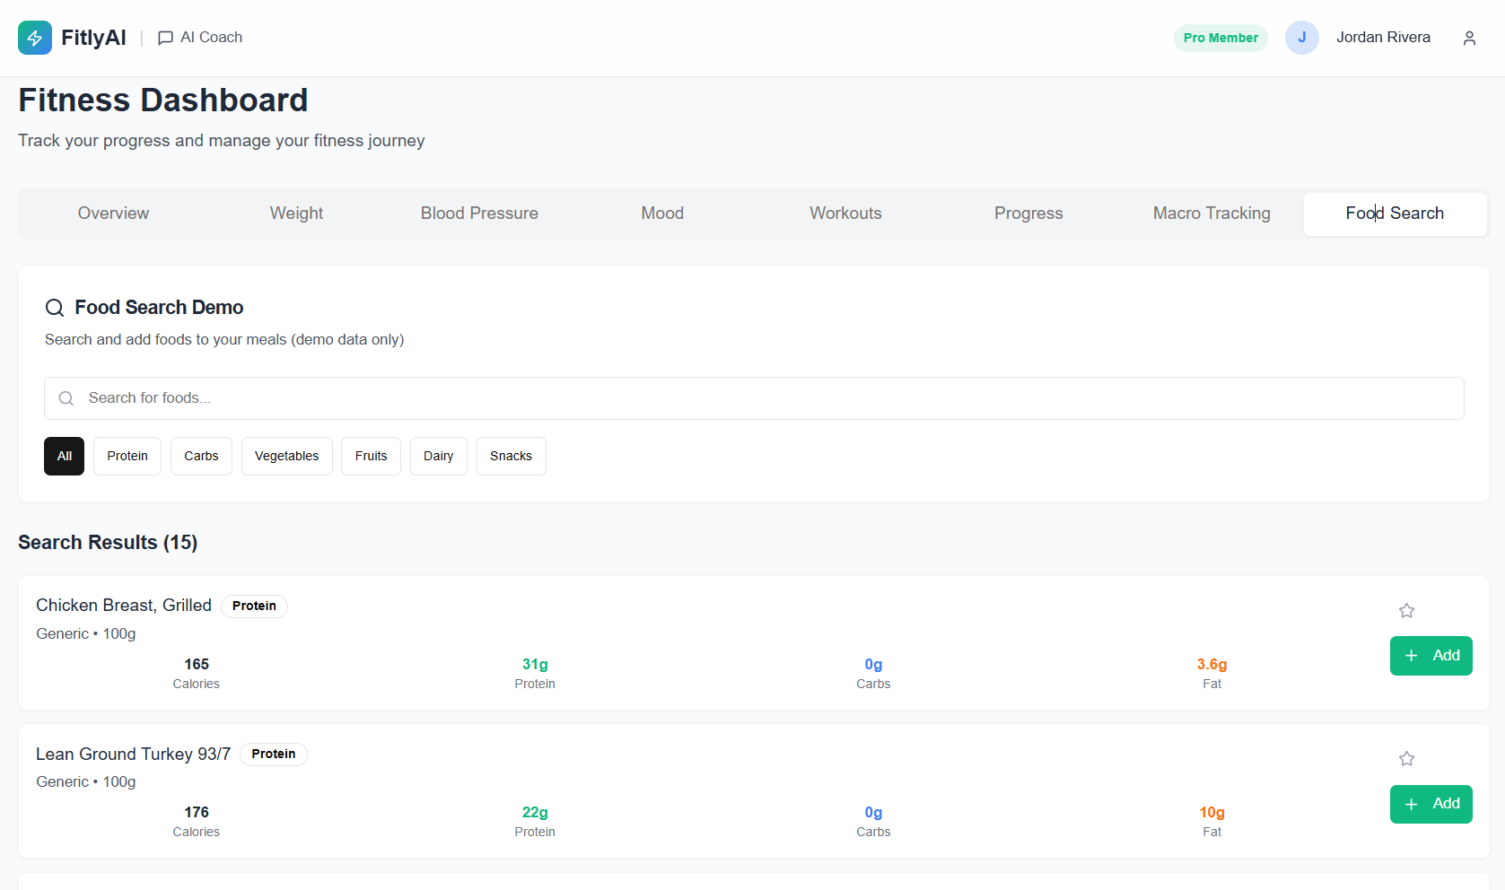The width and height of the screenshot is (1505, 890).
Task: Switch to the Macro Tracking tab
Action: (x=1211, y=214)
